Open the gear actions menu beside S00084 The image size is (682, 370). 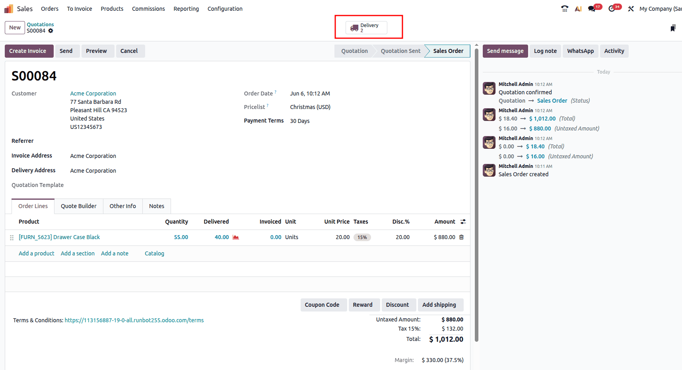[51, 31]
